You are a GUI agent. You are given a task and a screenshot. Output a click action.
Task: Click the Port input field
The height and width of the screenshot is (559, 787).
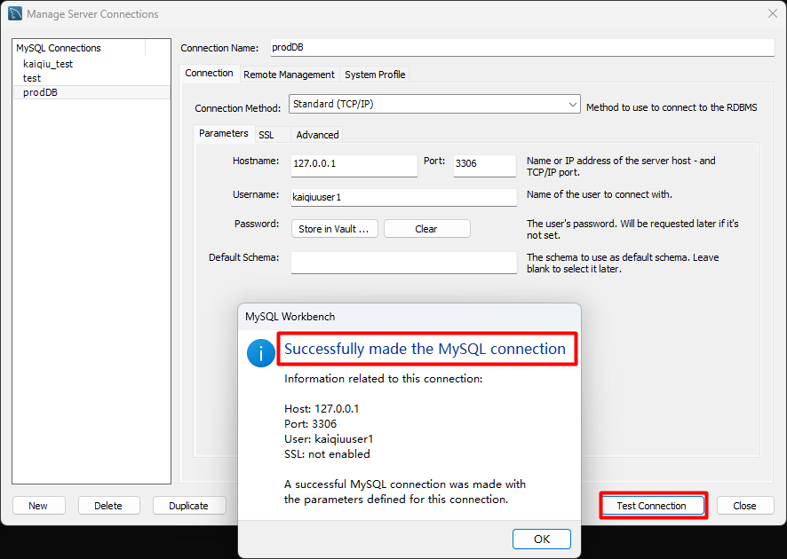484,165
